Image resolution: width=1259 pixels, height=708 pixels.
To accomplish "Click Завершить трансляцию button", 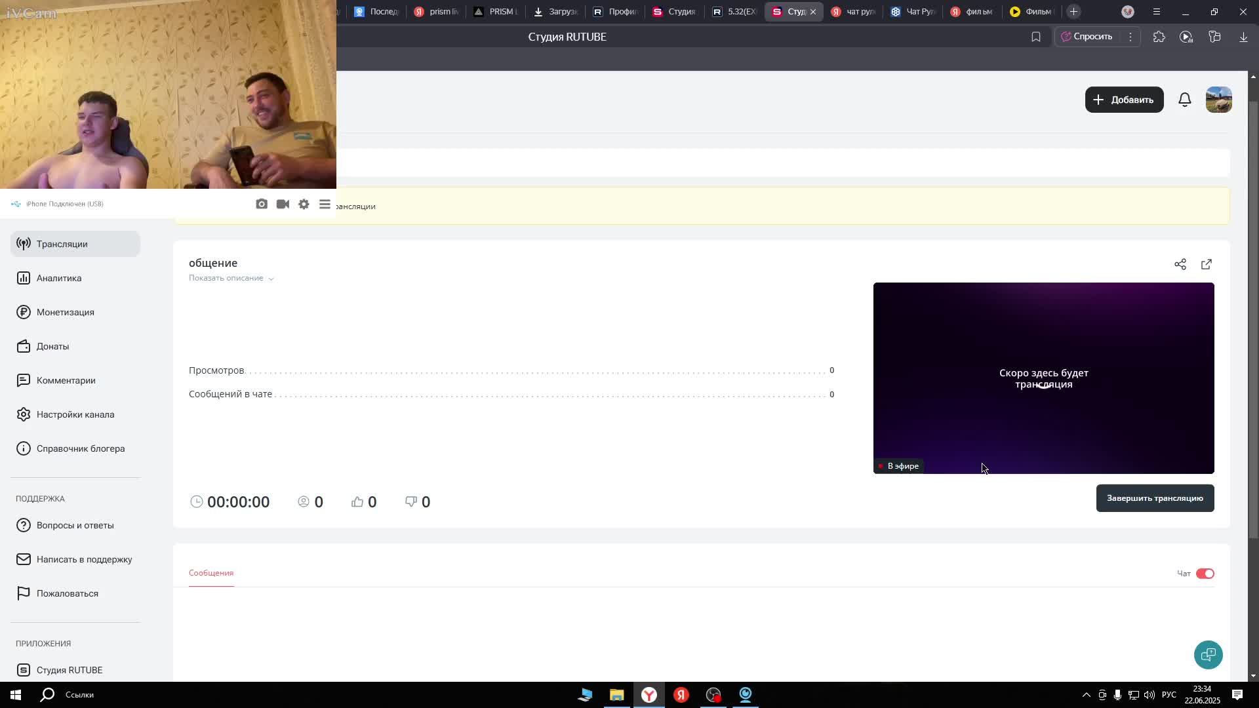I will (x=1155, y=498).
